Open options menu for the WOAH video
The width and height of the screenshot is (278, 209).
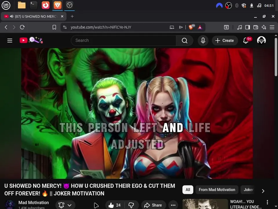click(267, 202)
